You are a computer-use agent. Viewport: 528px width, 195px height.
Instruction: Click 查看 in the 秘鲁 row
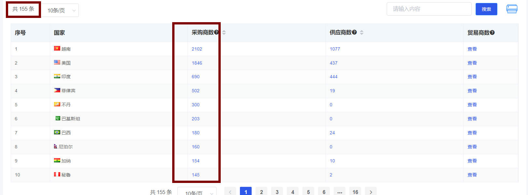pyautogui.click(x=472, y=175)
